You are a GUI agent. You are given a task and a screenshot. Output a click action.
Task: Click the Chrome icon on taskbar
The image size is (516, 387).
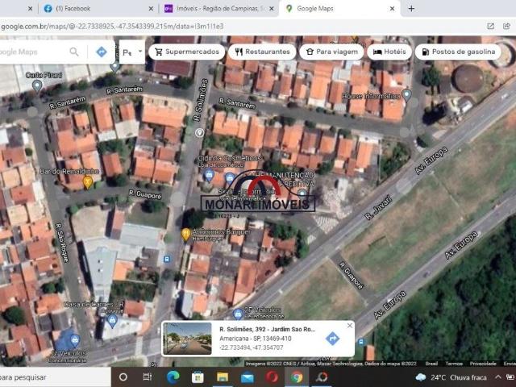pos(297,377)
